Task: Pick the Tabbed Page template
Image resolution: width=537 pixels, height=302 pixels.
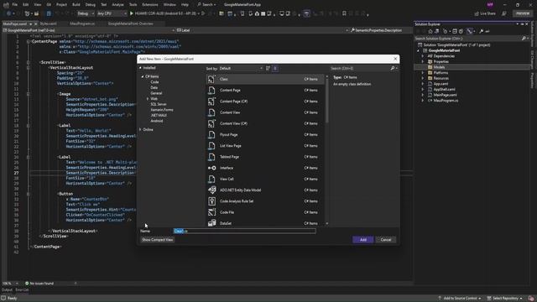Action: coord(265,157)
